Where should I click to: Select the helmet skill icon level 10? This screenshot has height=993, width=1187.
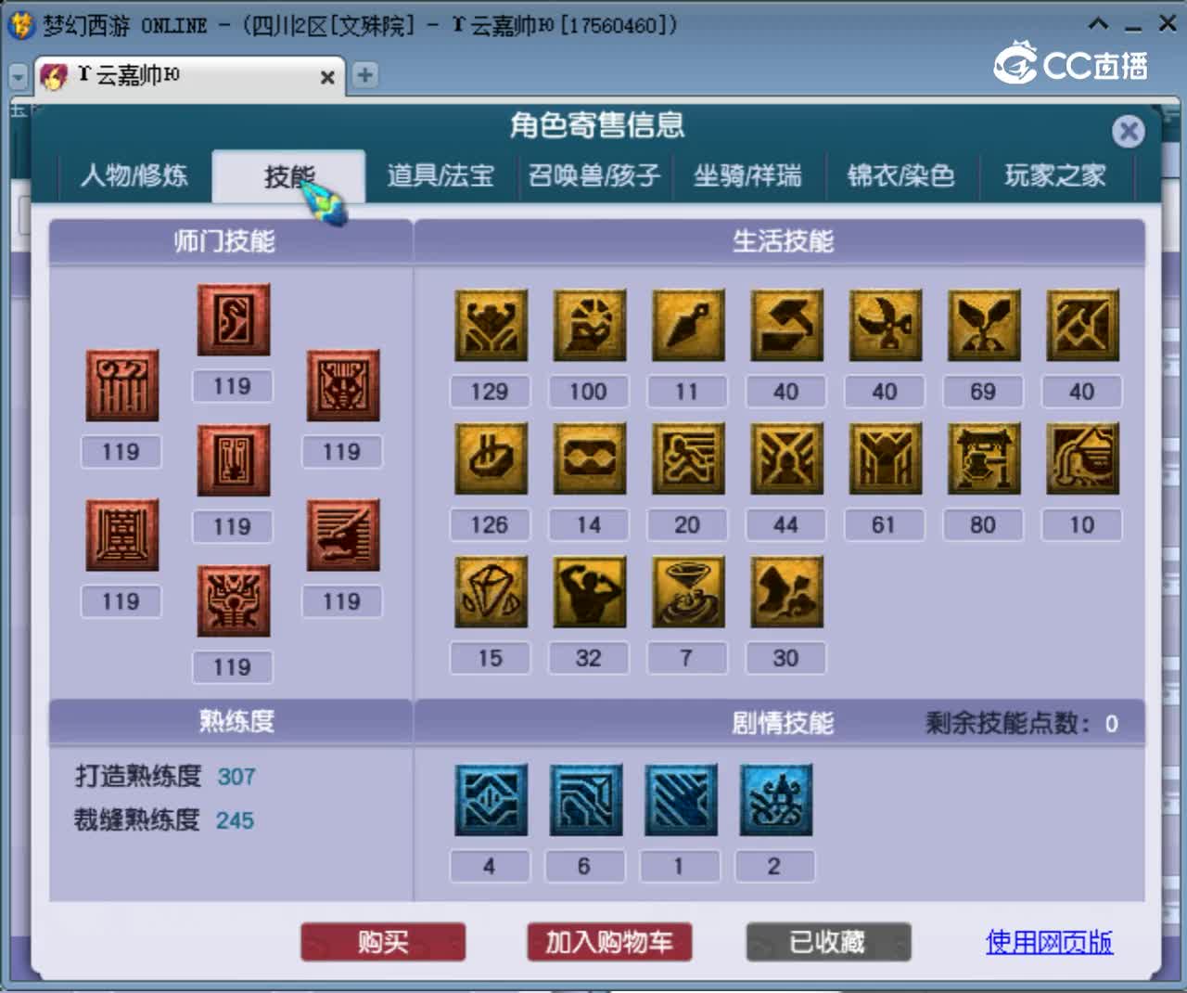pos(1082,458)
